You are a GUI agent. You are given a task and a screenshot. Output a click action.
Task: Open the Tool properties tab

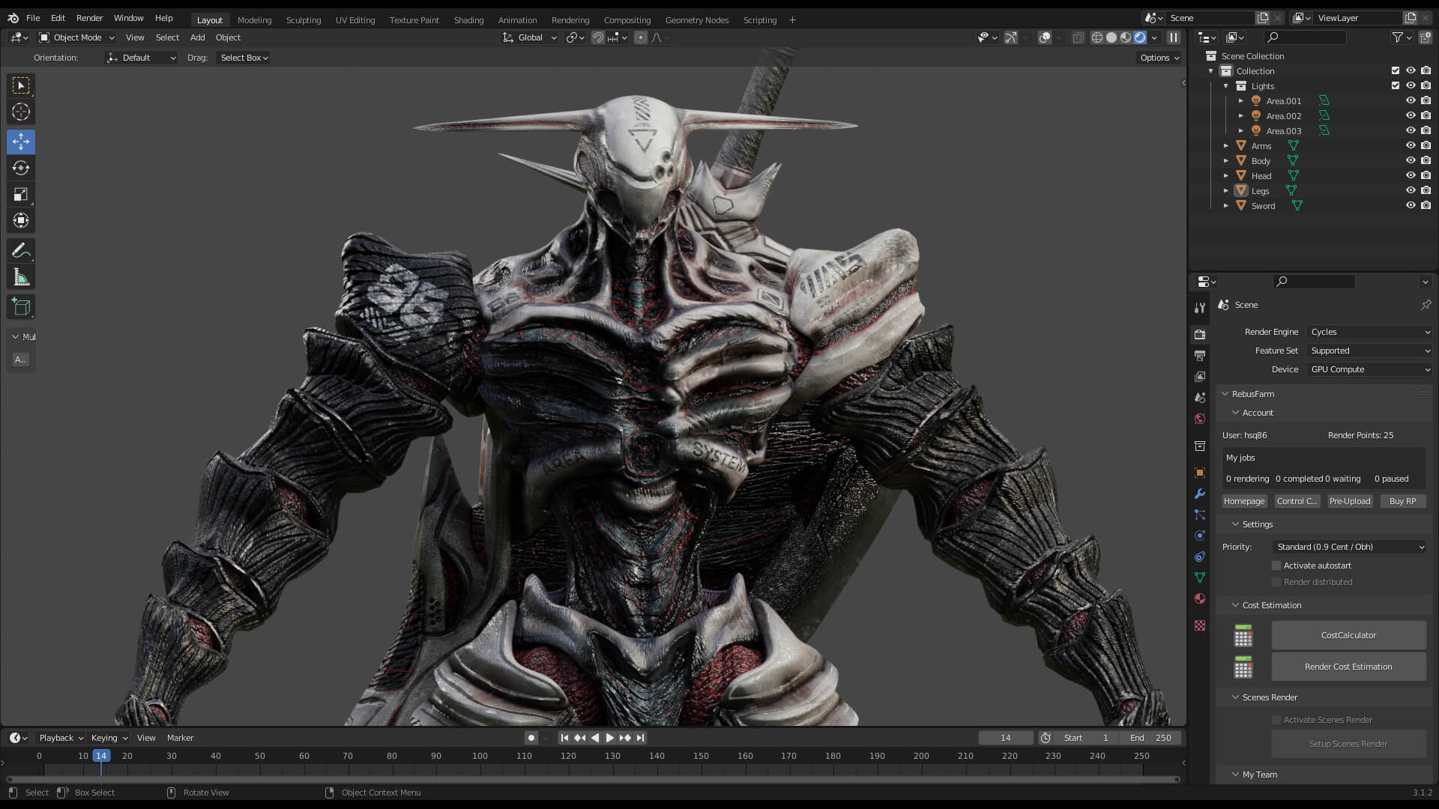(x=1200, y=307)
